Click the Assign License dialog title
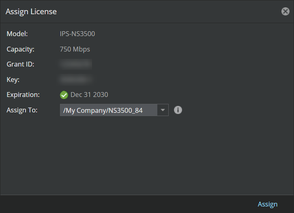 coord(31,12)
